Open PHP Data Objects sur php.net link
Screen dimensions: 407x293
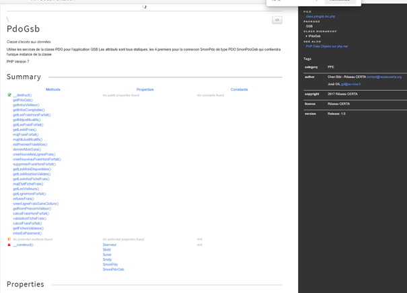pyautogui.click(x=327, y=46)
